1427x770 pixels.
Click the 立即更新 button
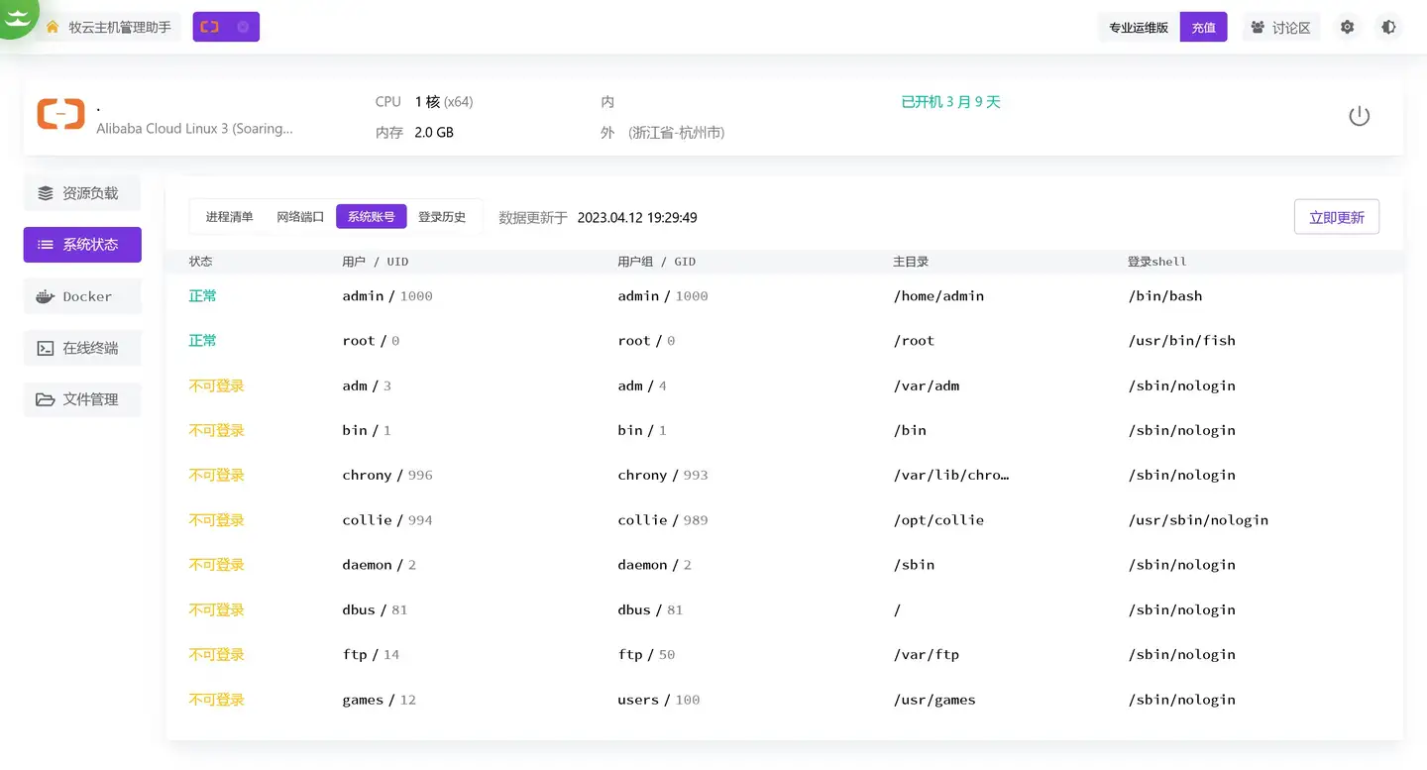click(1336, 217)
